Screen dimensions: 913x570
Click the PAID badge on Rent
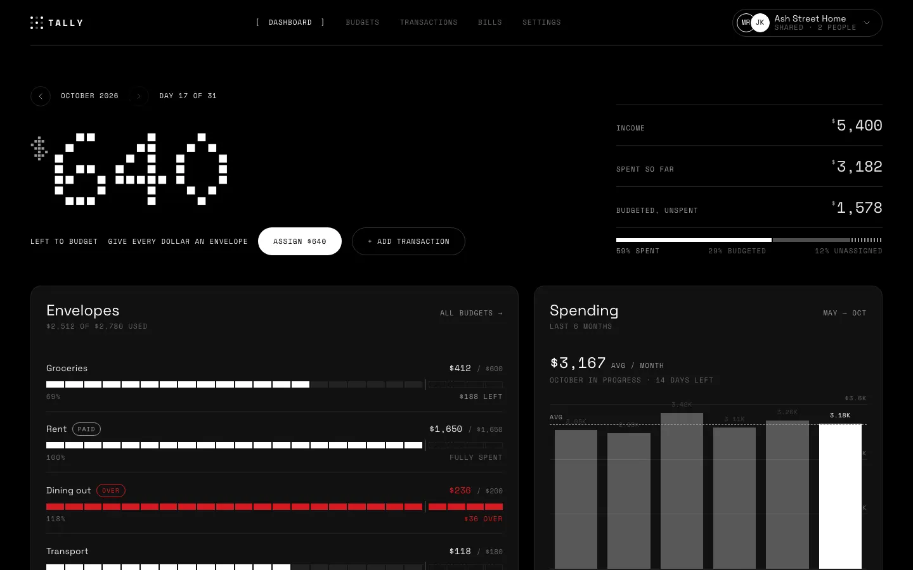[86, 429]
